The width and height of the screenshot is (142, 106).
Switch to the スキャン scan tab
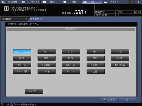[112, 2]
